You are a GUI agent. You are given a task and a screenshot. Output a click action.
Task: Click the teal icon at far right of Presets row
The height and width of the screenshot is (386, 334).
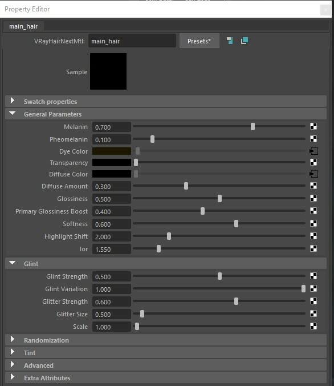click(245, 41)
